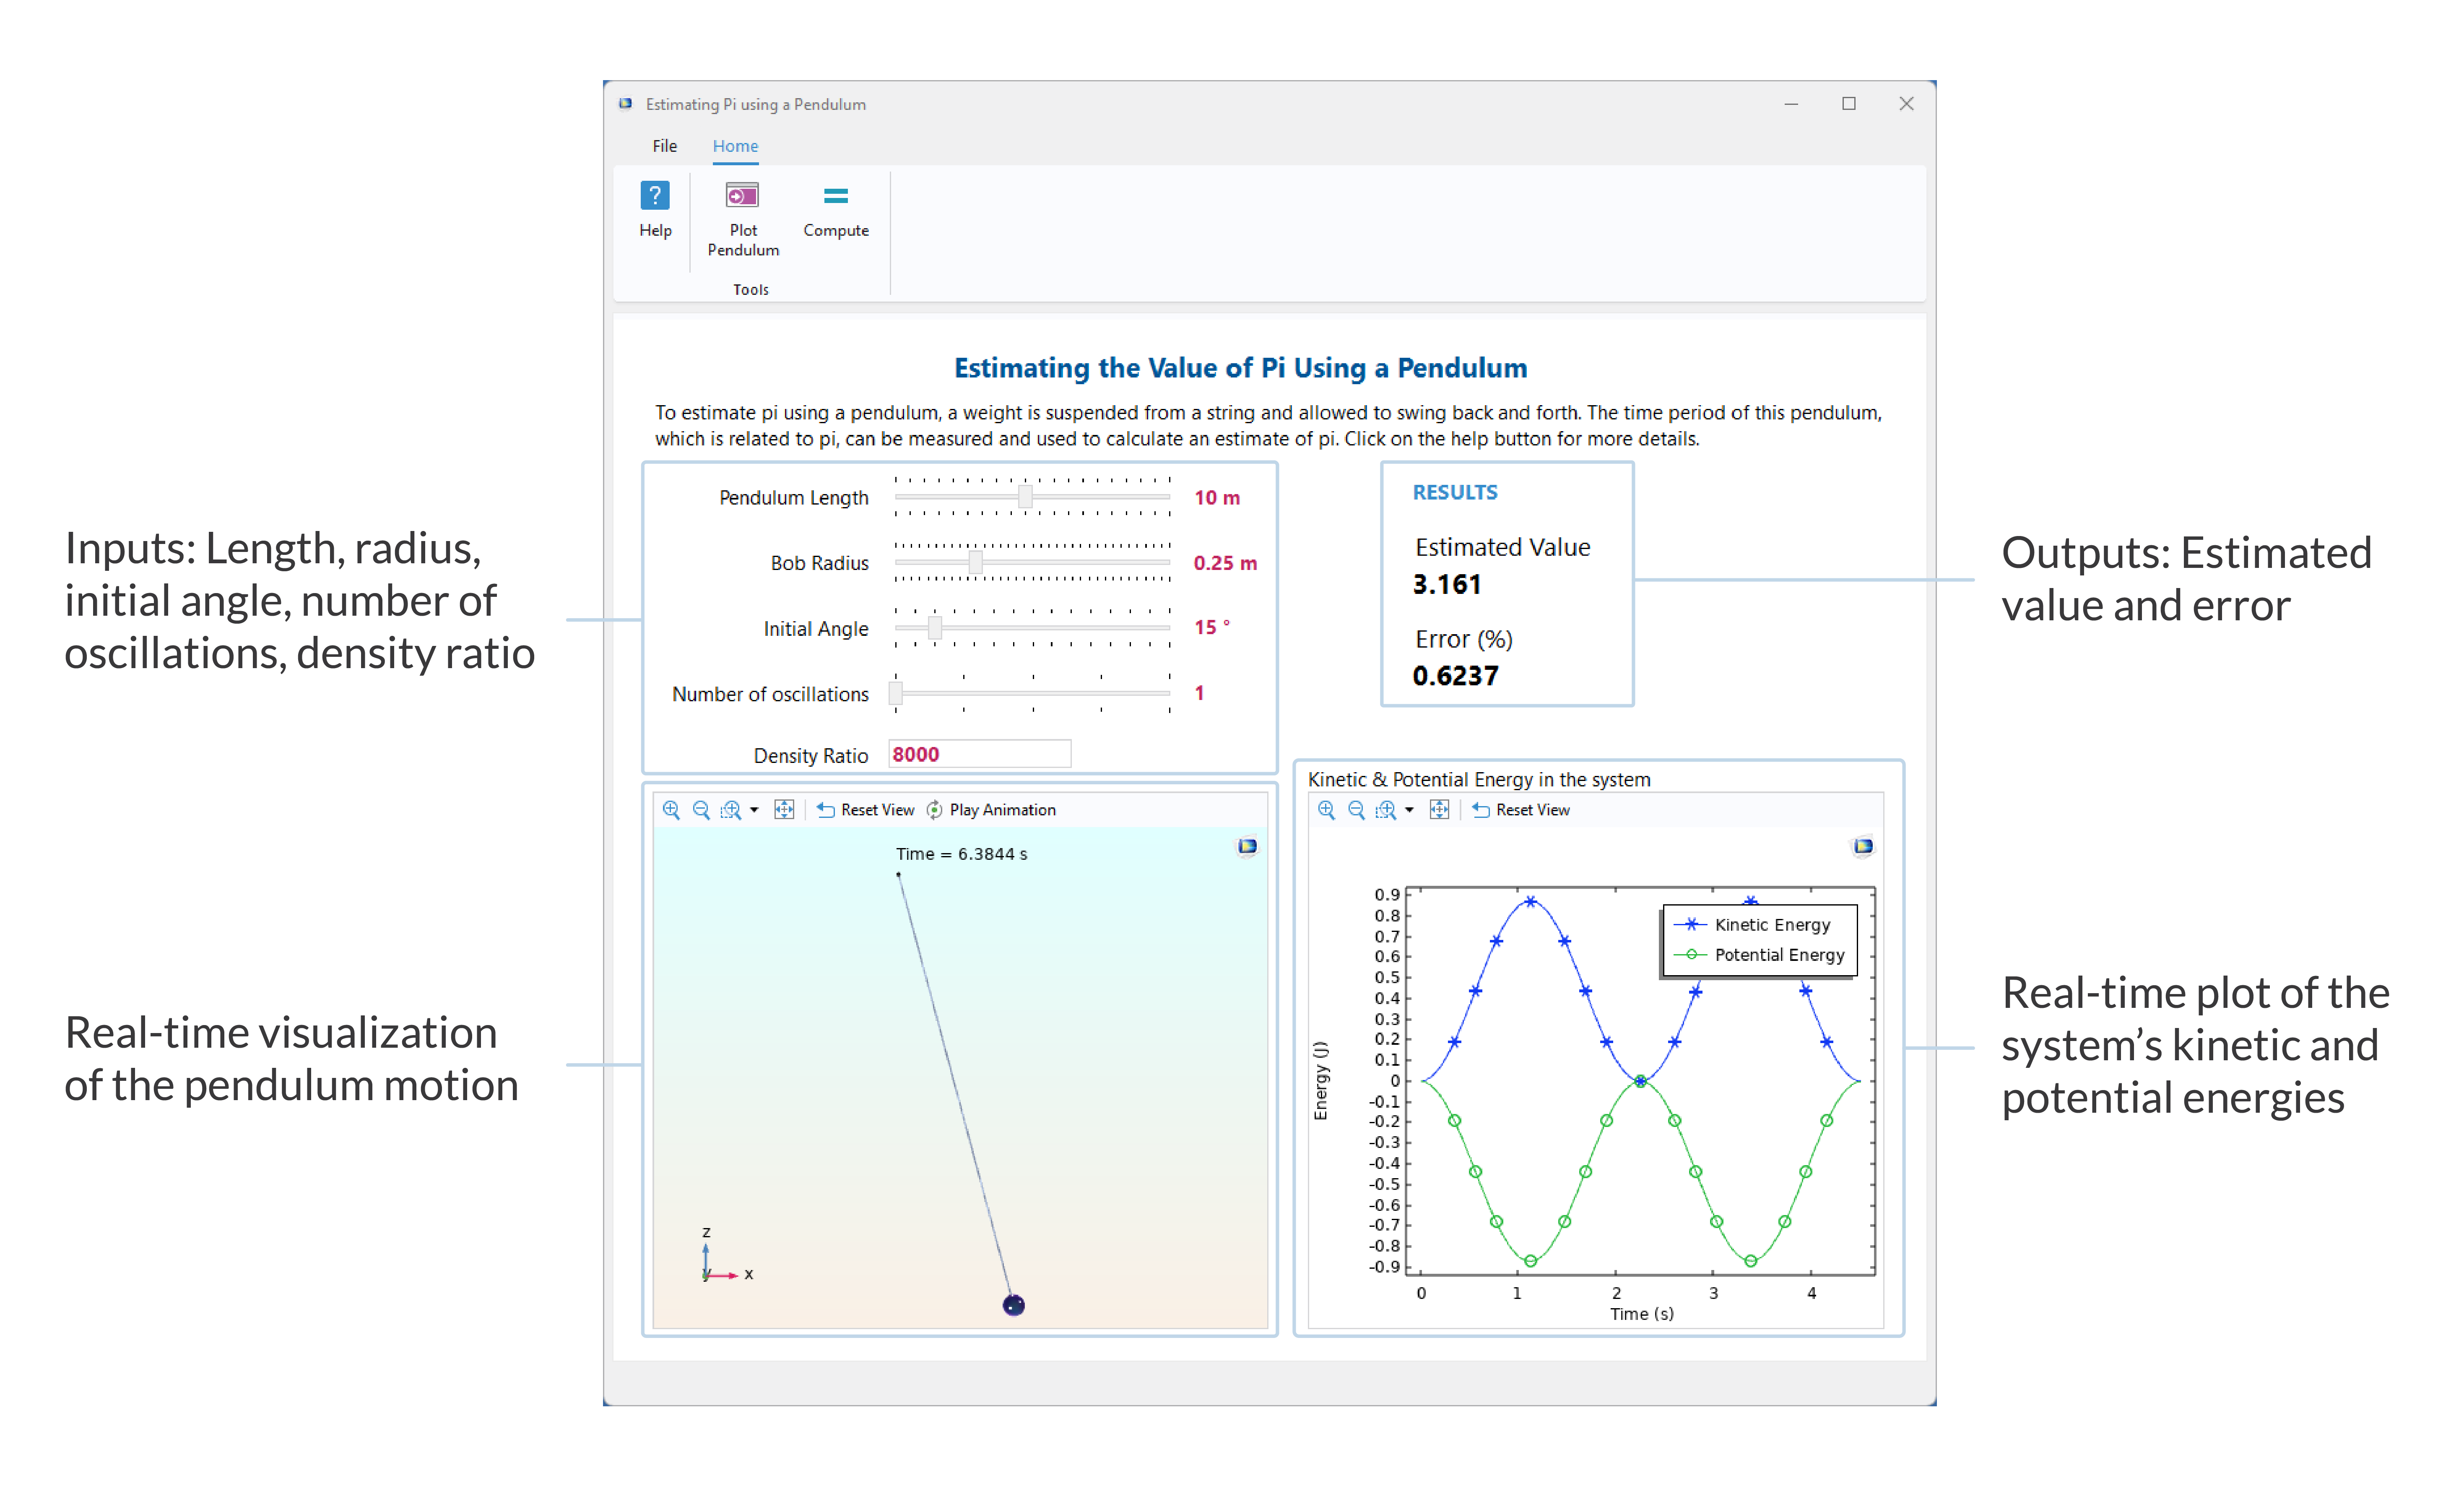Zoom out in the pendulum view
Image resolution: width=2464 pixels, height=1486 pixels.
coord(701,810)
